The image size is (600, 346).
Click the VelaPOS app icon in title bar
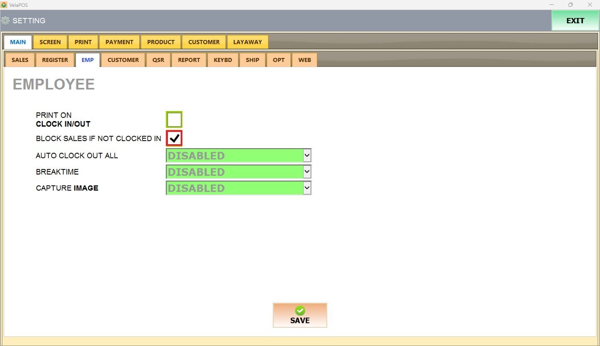coord(4,5)
